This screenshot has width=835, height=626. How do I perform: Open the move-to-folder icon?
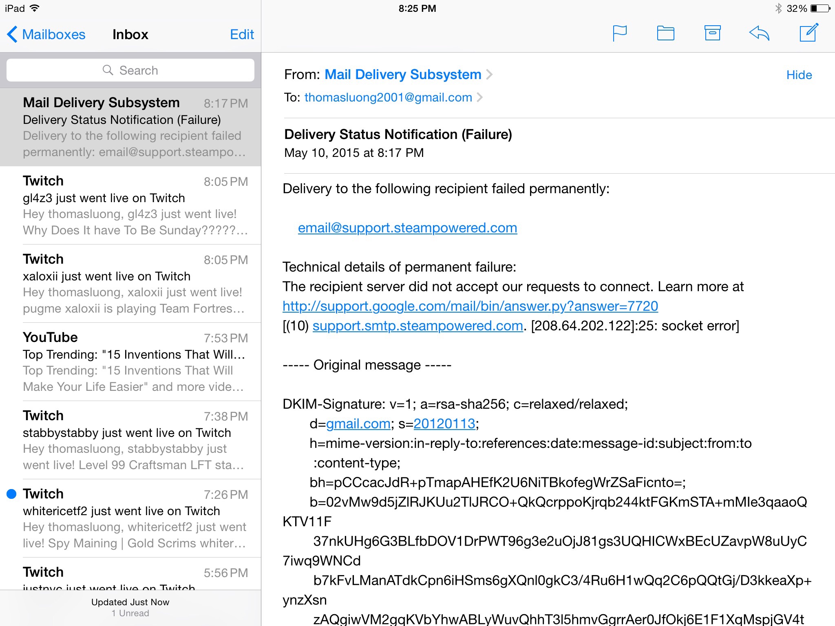[665, 33]
